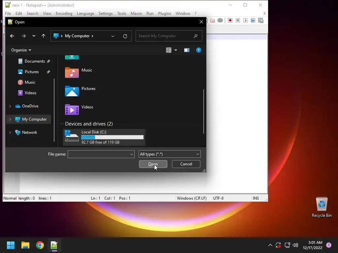Click UTF-8 encoding in status bar
The width and height of the screenshot is (338, 253).
[x=219, y=198]
